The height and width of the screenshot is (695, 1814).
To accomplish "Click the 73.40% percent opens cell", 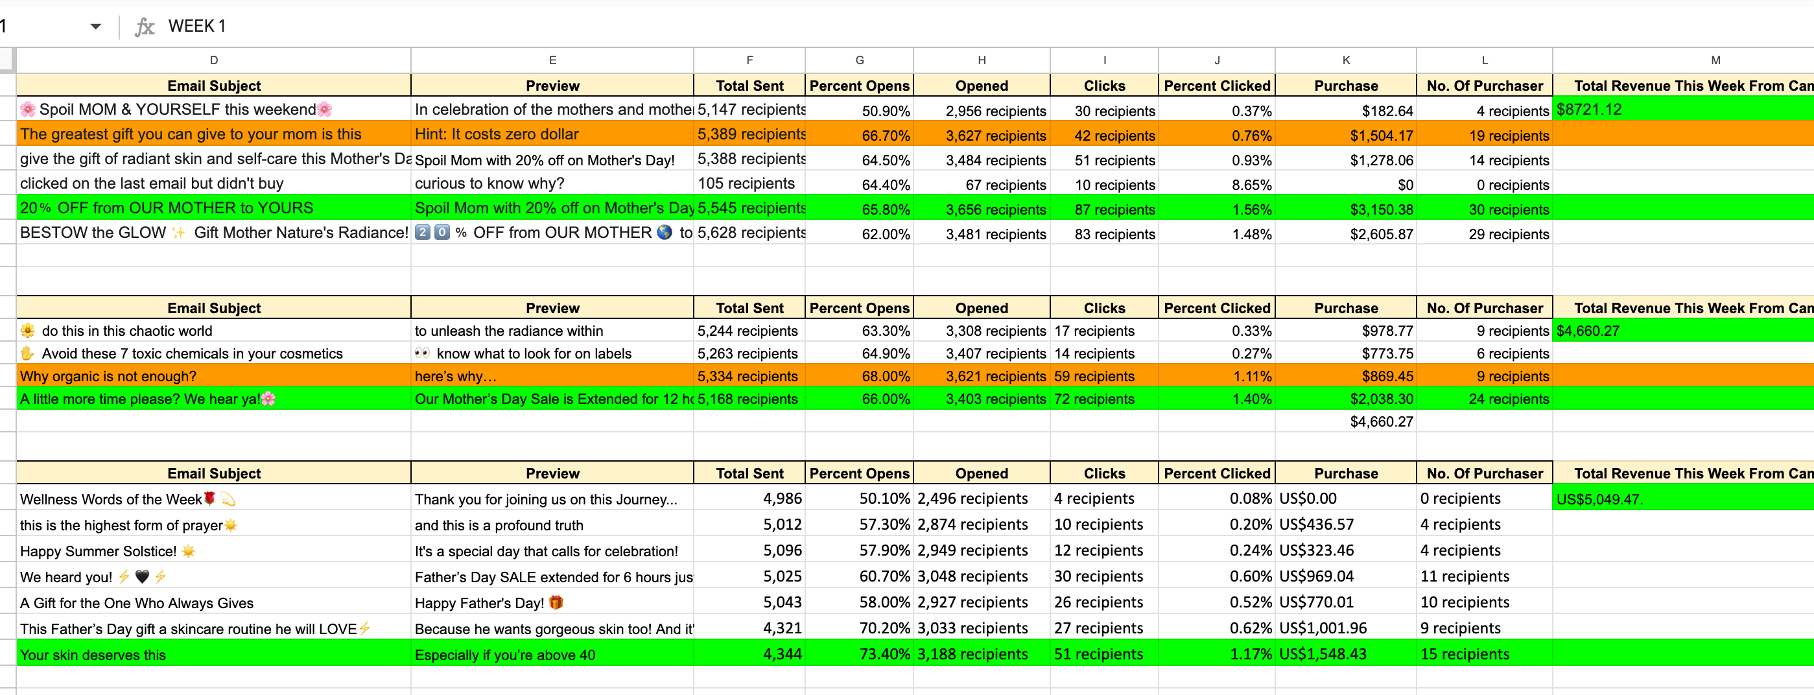I will coord(859,654).
